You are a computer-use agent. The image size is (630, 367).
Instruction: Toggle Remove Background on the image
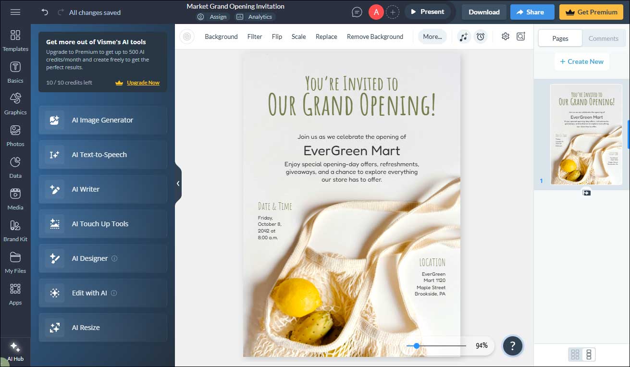tap(375, 36)
